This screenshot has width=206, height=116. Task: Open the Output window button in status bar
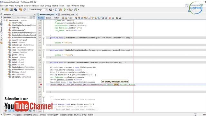8,115
